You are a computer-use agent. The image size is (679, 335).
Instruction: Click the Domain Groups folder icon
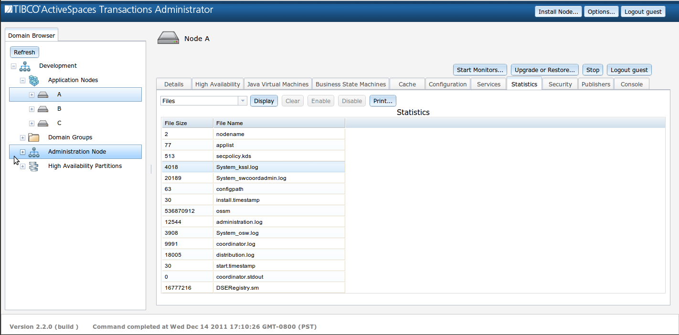click(33, 137)
